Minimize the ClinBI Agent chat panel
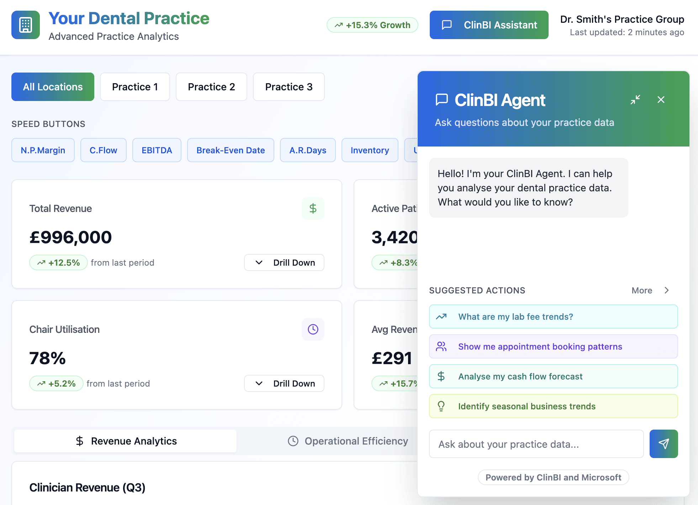The height and width of the screenshot is (505, 698). (x=635, y=100)
